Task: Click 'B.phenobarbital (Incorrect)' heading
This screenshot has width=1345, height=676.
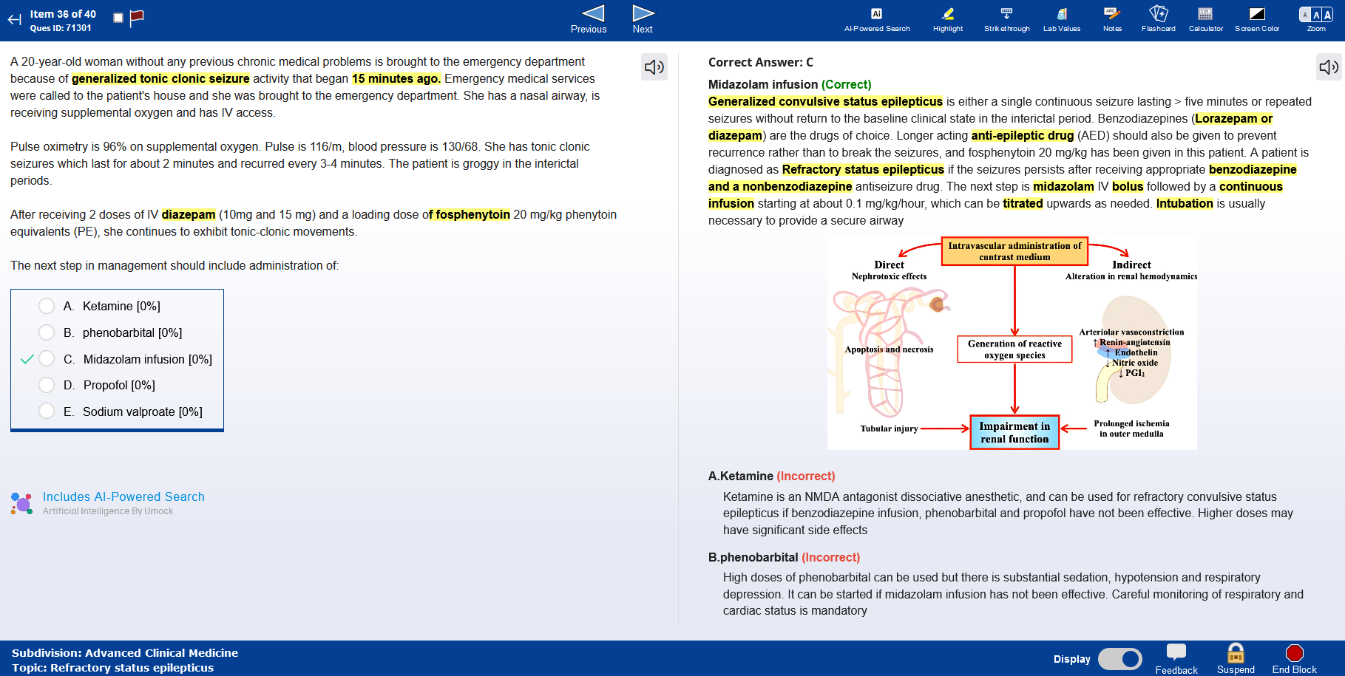Action: 784,557
